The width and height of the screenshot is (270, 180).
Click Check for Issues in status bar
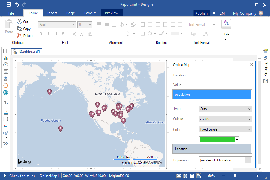[22, 176]
